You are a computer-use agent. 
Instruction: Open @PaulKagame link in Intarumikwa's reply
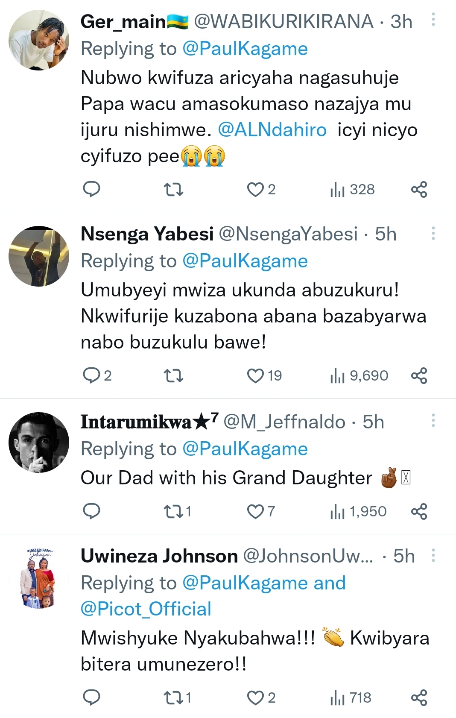point(245,449)
